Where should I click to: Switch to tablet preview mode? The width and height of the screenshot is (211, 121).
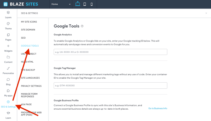[x=85, y=4]
